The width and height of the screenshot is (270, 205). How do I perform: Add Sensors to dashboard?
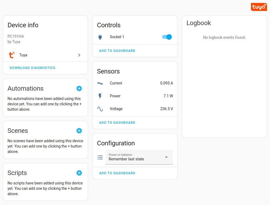pyautogui.click(x=117, y=122)
